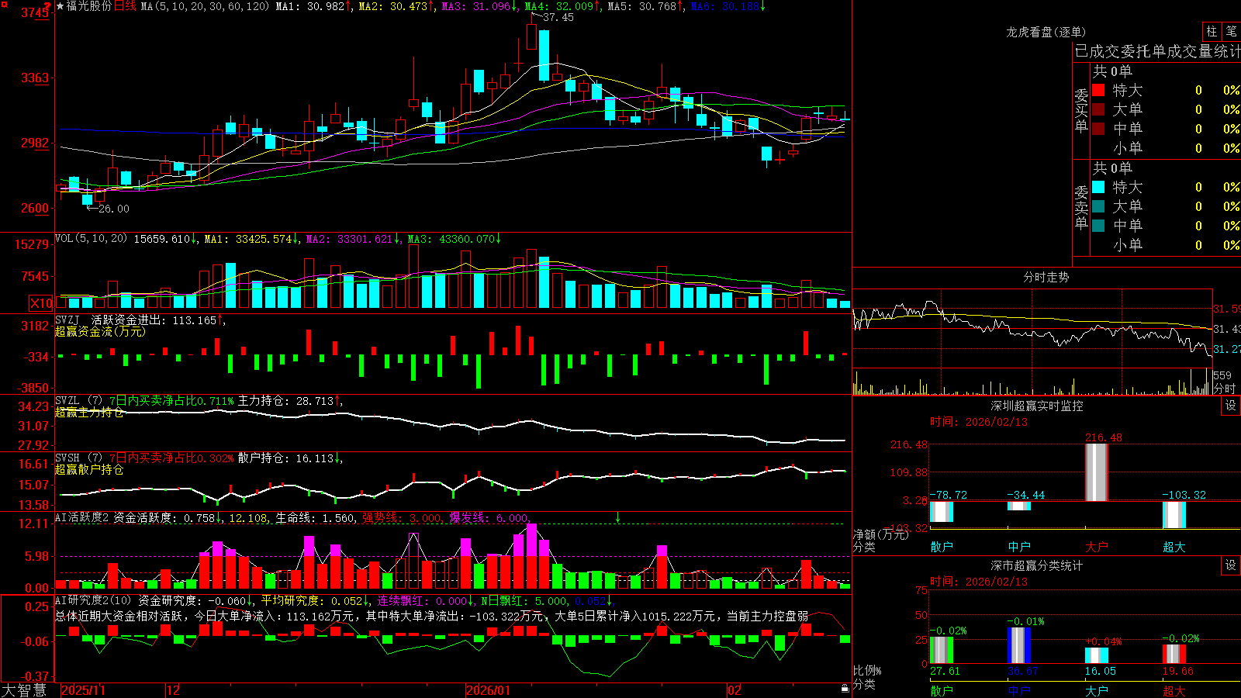Click the 超赢资金流(万元) label
1241x698 pixels.
100,331
